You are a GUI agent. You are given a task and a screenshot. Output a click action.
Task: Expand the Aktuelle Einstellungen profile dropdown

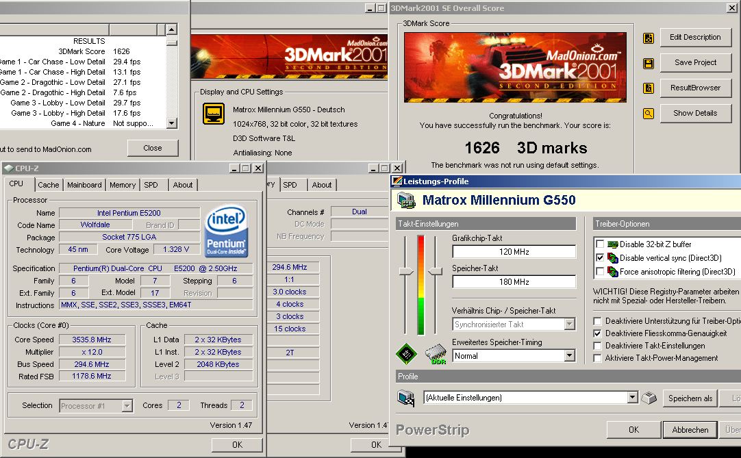point(632,398)
